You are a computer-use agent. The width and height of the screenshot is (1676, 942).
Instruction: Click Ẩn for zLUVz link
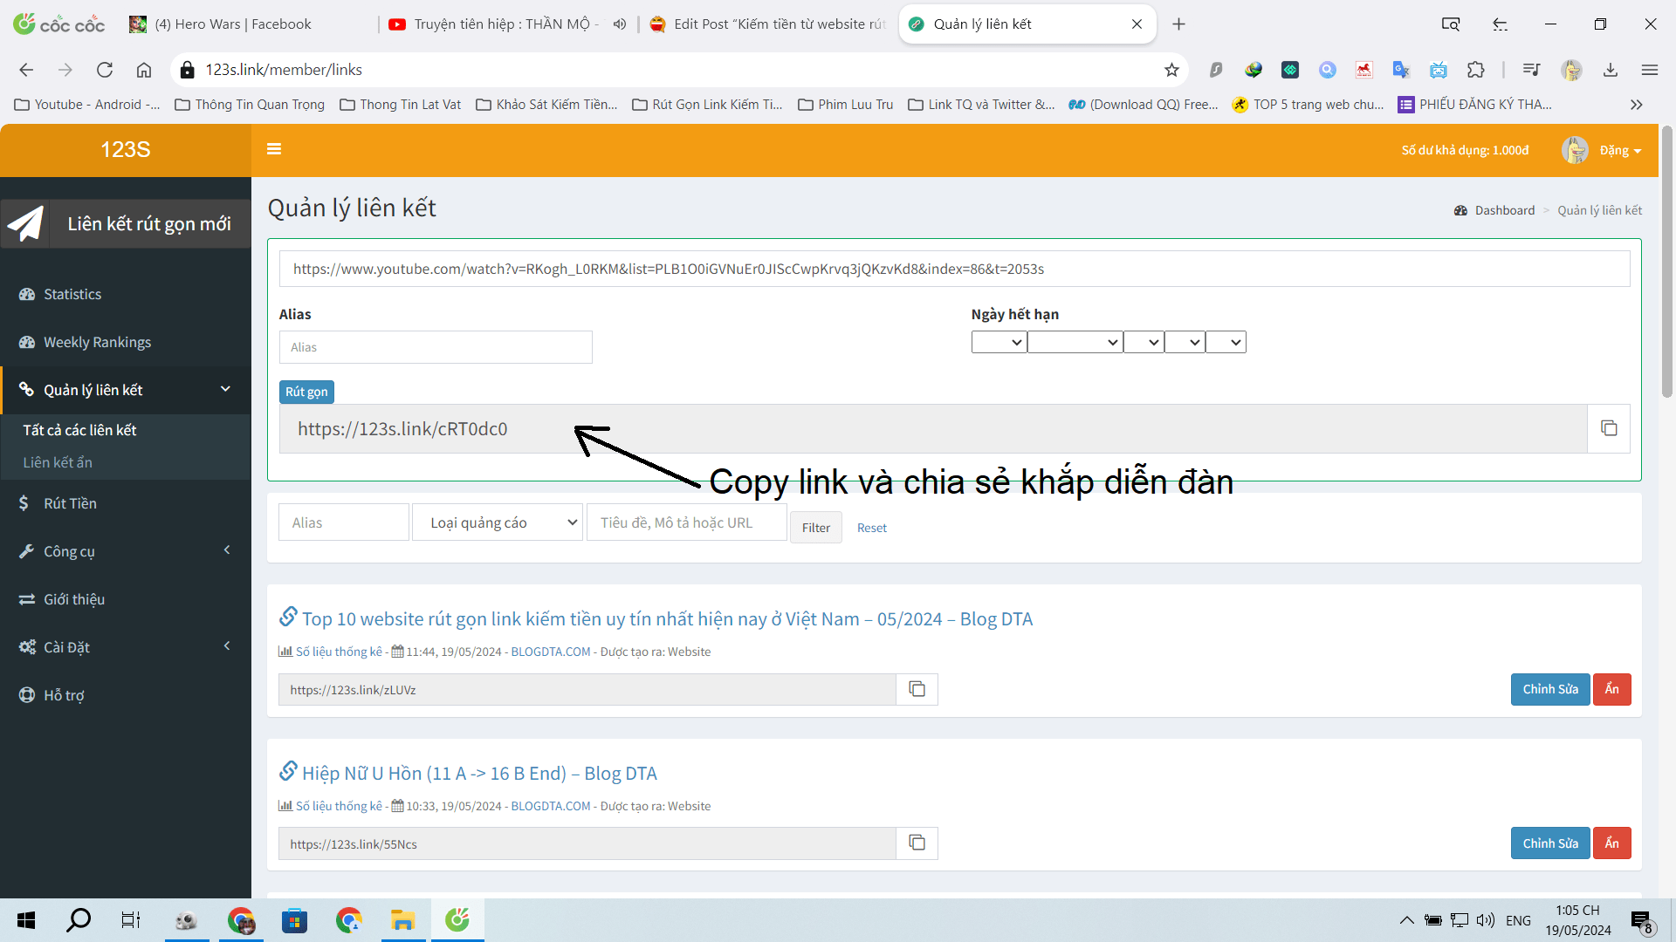click(1612, 689)
